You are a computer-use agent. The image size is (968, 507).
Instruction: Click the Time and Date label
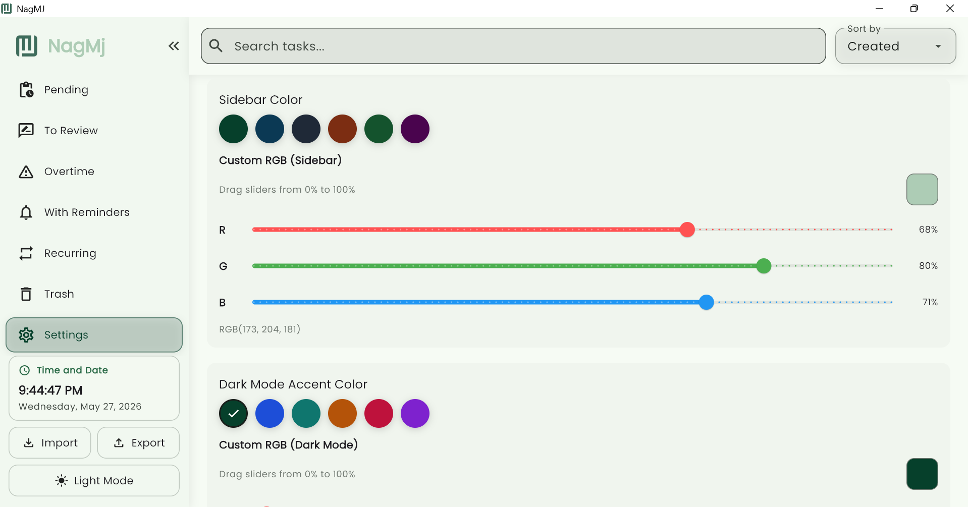tap(73, 370)
